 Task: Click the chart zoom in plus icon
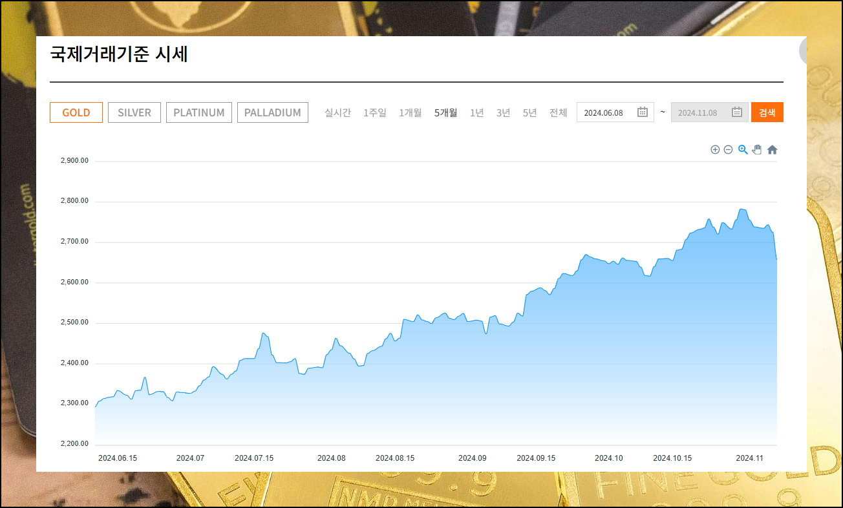pos(715,149)
